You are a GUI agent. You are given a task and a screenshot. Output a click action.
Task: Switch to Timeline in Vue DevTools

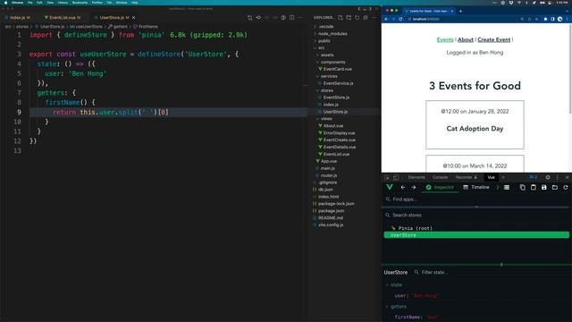[476, 187]
